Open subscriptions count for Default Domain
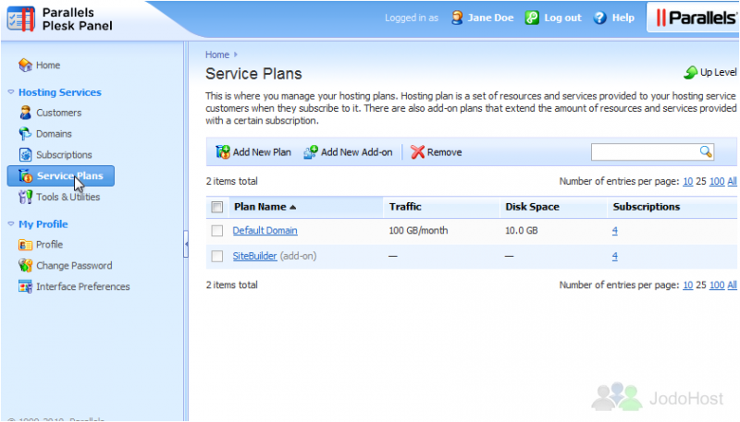Viewport: 740px width, 422px height. (614, 230)
